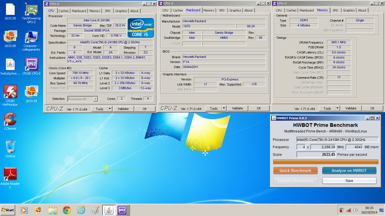Click Validate in the CPU tab window
385x216 pixels.
tap(123, 109)
